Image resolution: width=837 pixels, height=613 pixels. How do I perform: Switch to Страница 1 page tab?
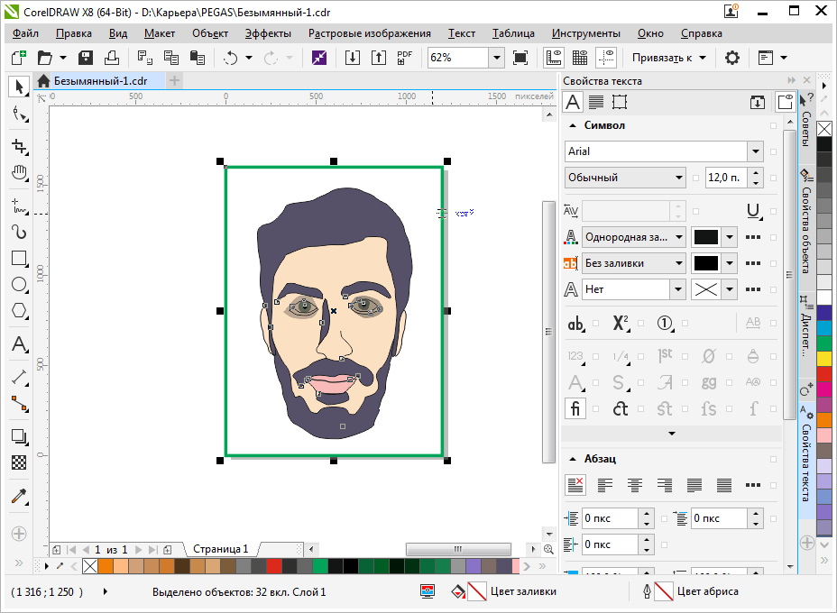(x=220, y=548)
